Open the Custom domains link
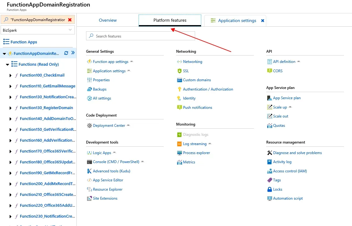 point(197,80)
